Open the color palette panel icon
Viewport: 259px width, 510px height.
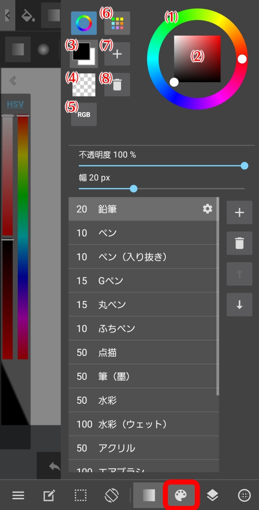(182, 495)
